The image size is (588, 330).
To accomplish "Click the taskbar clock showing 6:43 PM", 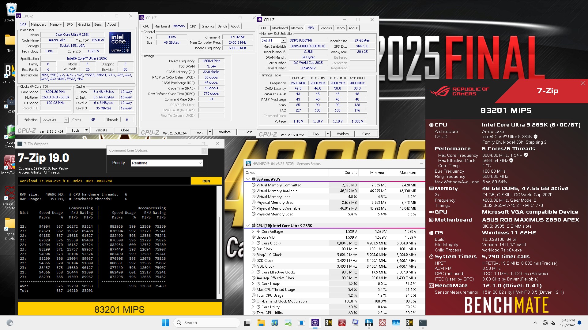I will (567, 323).
